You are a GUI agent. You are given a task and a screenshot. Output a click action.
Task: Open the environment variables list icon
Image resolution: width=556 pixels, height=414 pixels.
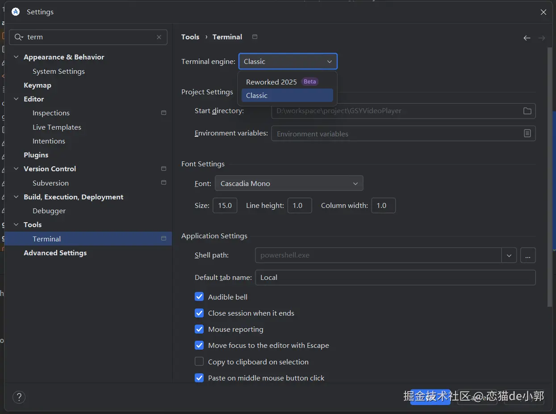(527, 133)
